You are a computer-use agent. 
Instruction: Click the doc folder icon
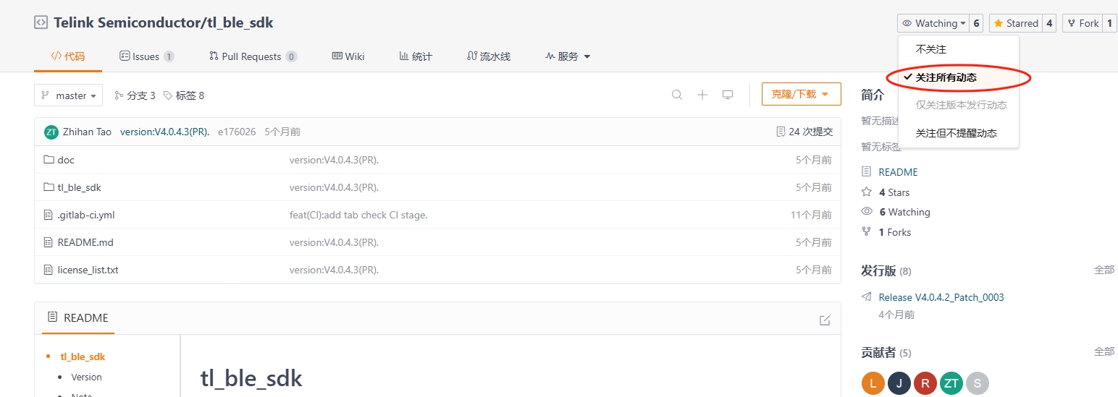click(x=49, y=160)
